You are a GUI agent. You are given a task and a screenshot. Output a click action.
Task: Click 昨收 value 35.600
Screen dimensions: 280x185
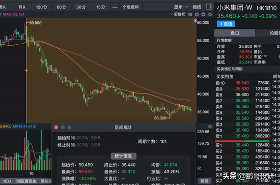tap(245, 47)
